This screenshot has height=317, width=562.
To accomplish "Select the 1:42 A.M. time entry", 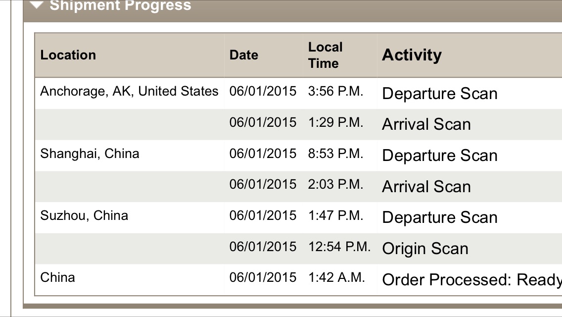I will point(336,277).
